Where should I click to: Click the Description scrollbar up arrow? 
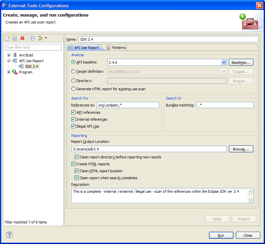[250, 191]
